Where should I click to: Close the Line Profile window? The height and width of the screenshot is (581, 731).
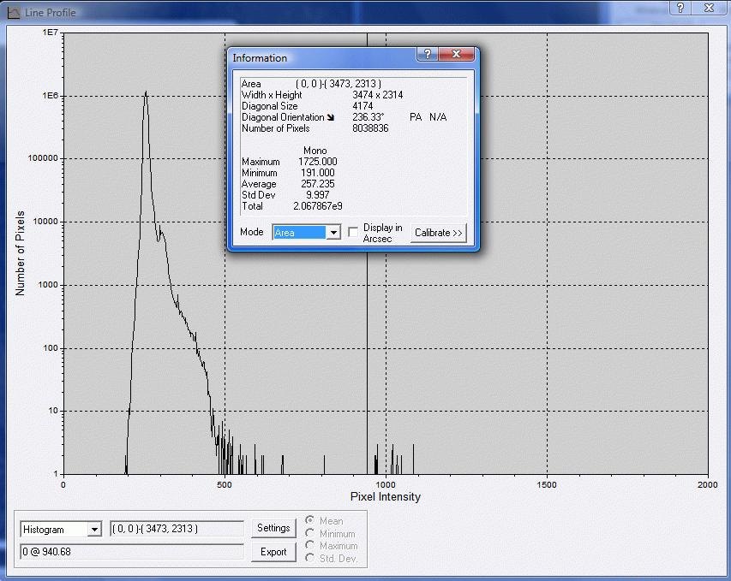click(x=709, y=8)
